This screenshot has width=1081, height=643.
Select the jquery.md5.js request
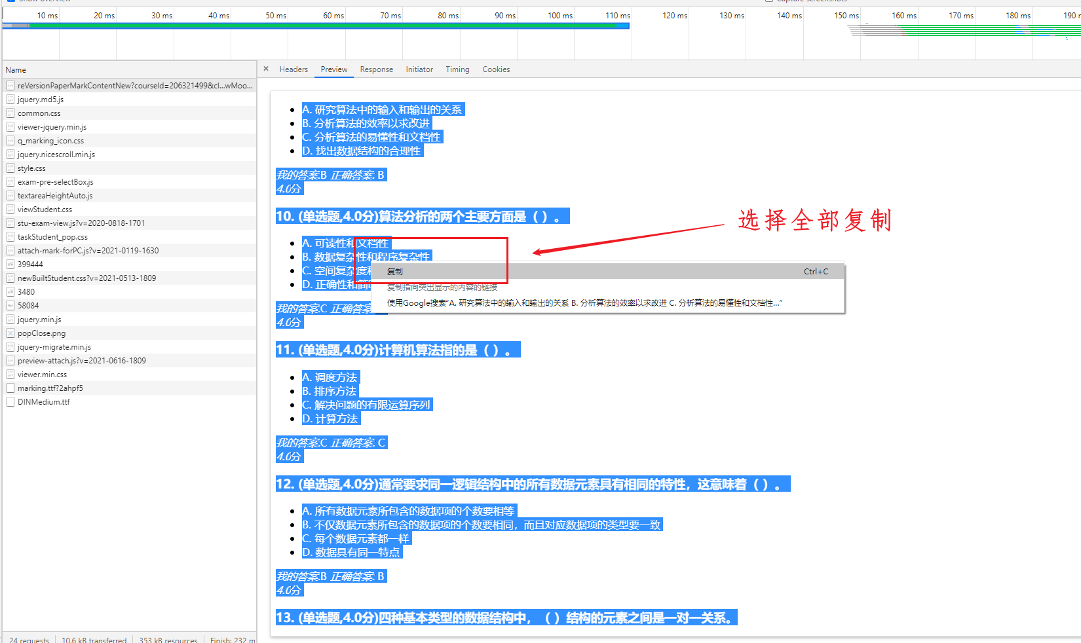tap(129, 100)
